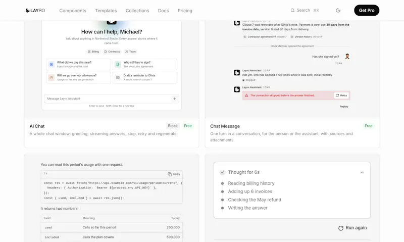Click the Search field in the header
This screenshot has height=242, width=404.
(305, 10)
